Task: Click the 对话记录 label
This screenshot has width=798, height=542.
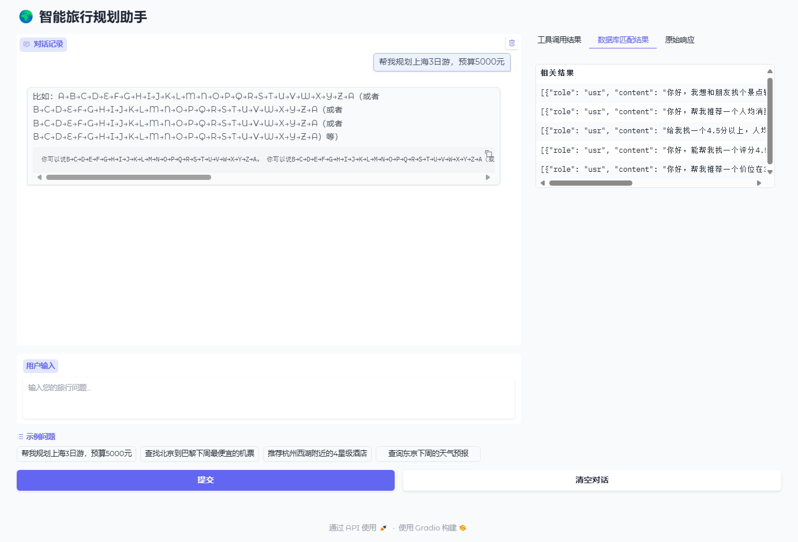Action: click(x=48, y=44)
